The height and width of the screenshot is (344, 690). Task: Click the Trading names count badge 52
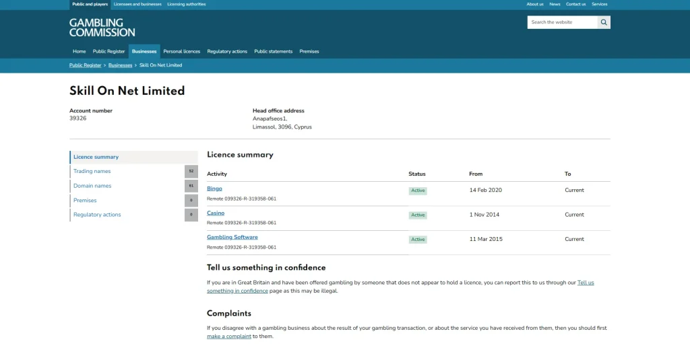191,172
